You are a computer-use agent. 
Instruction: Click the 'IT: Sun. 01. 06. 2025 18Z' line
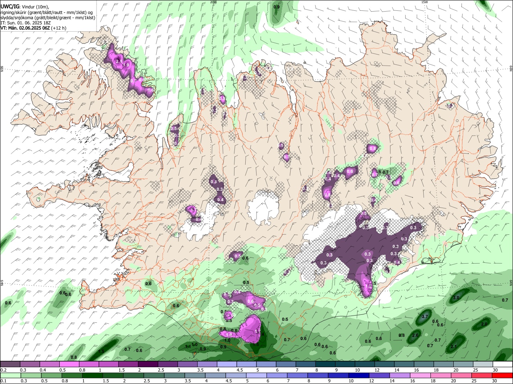[25, 23]
